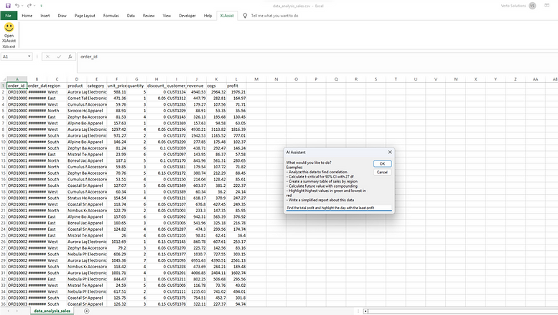Click the unit price value 988.11
The height and width of the screenshot is (315, 558).
click(x=117, y=92)
